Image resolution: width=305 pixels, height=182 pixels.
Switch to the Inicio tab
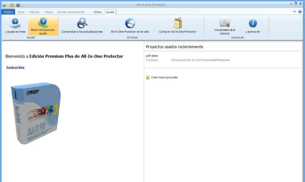(x=21, y=12)
